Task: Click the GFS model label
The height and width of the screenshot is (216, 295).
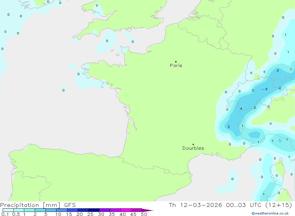Action: pyautogui.click(x=70, y=205)
